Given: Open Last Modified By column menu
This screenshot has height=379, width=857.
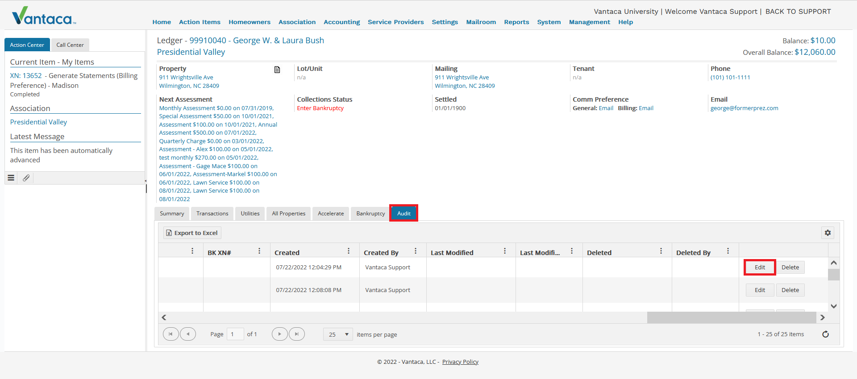Looking at the screenshot, I should coord(572,251).
